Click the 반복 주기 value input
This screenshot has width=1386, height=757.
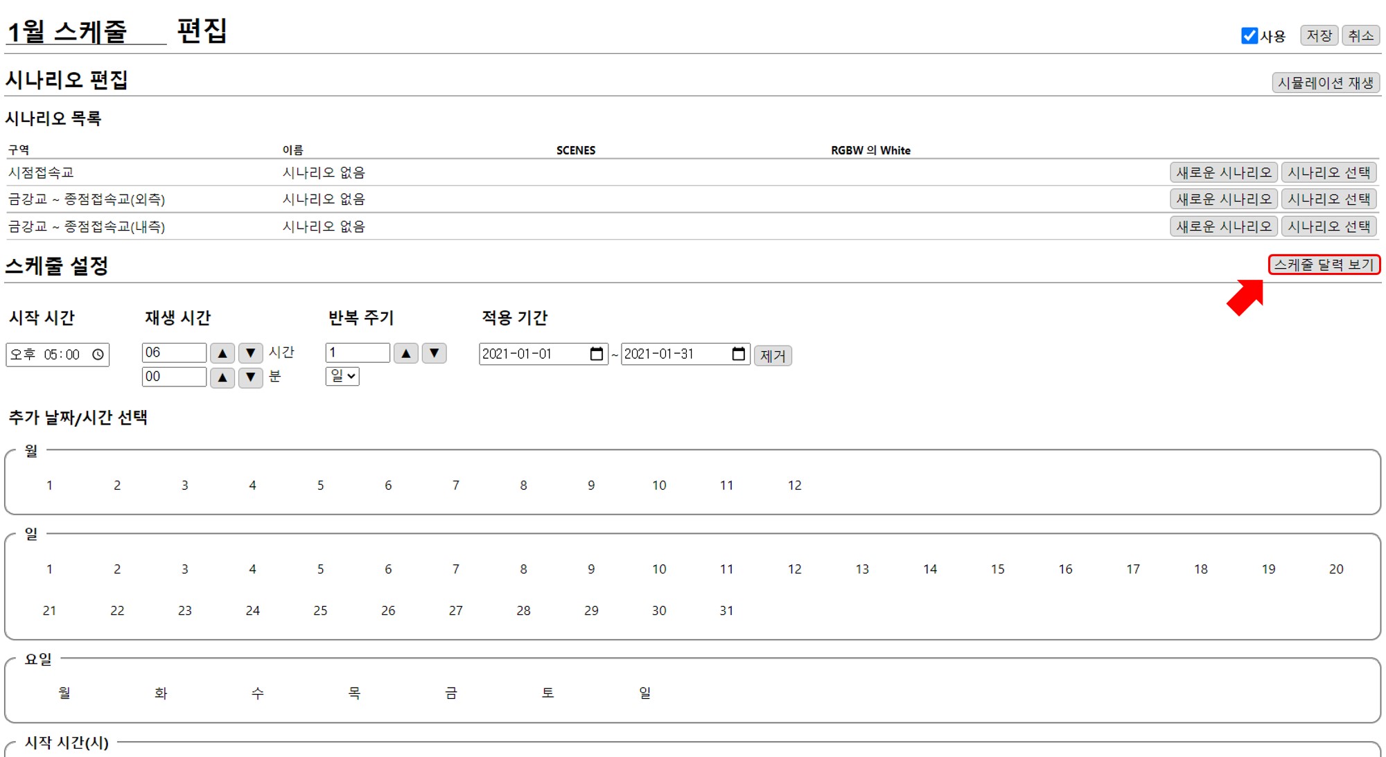(358, 353)
